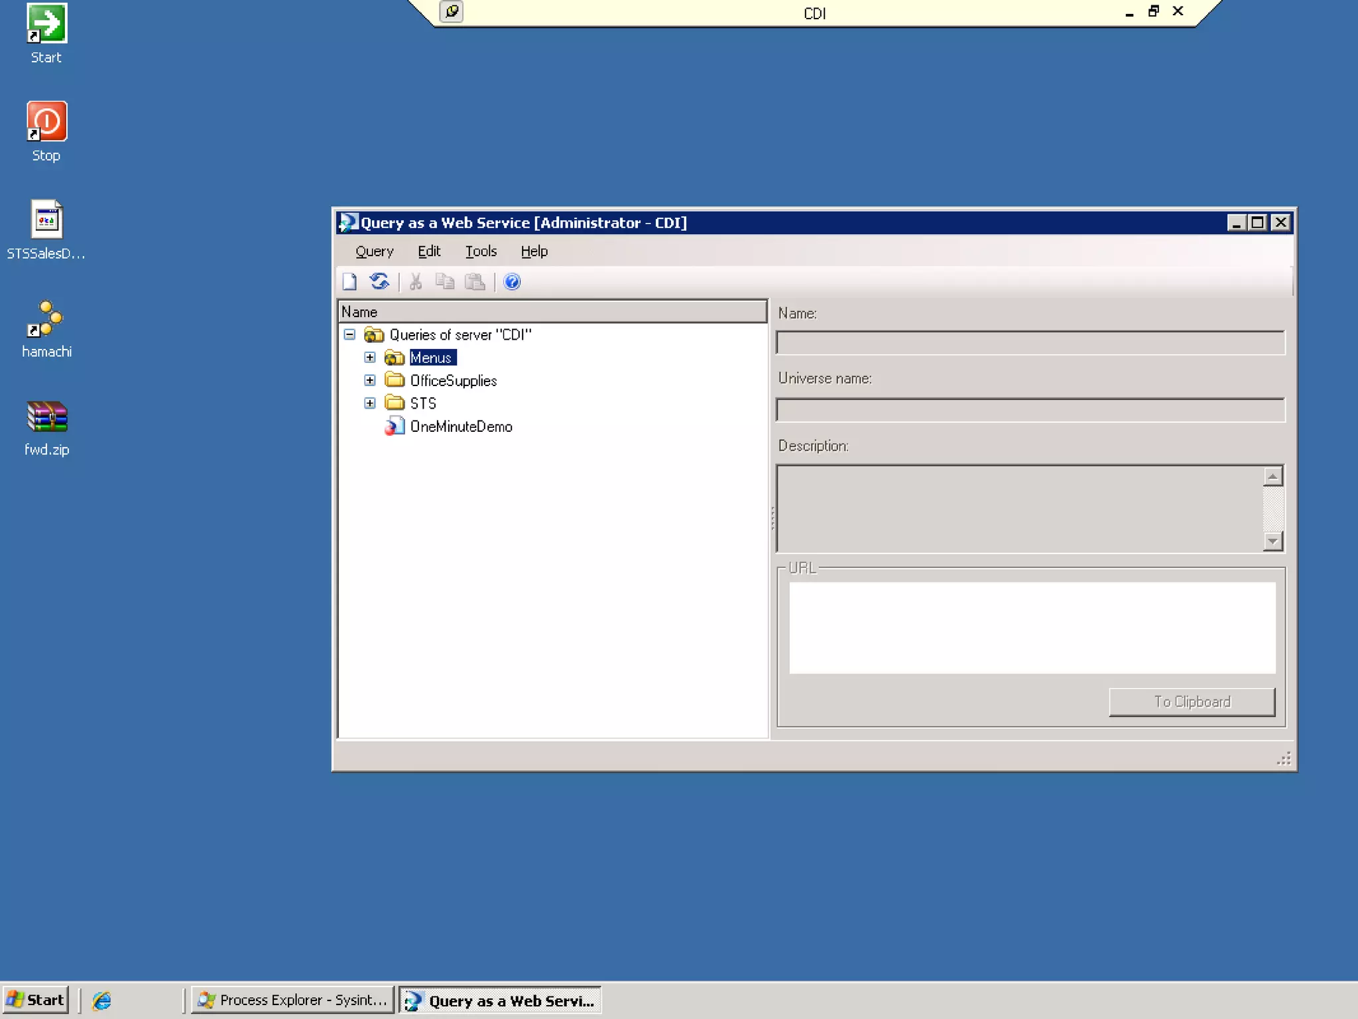
Task: Open the Tools menu
Action: point(481,251)
